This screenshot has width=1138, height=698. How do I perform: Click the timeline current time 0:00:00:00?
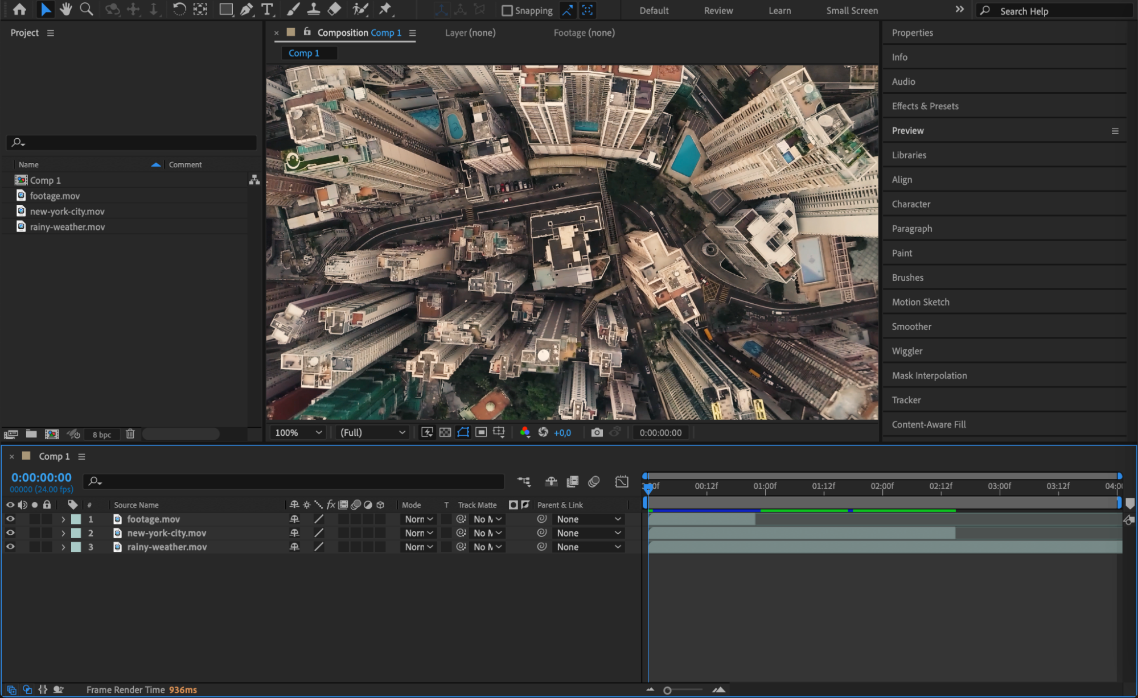[42, 477]
